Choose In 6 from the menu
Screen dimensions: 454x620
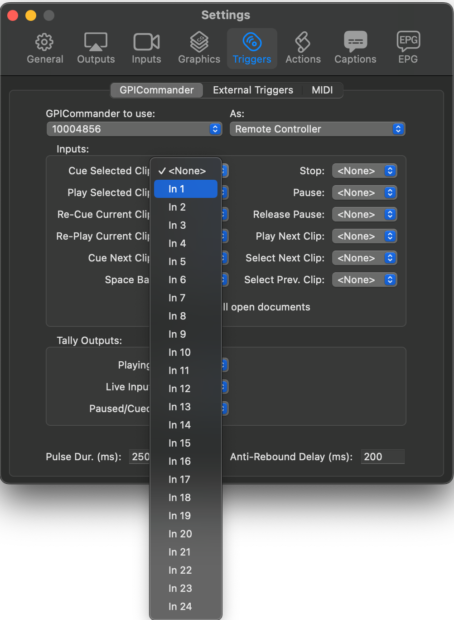point(186,280)
